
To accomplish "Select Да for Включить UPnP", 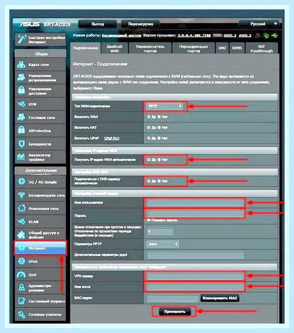I will 148,138.
